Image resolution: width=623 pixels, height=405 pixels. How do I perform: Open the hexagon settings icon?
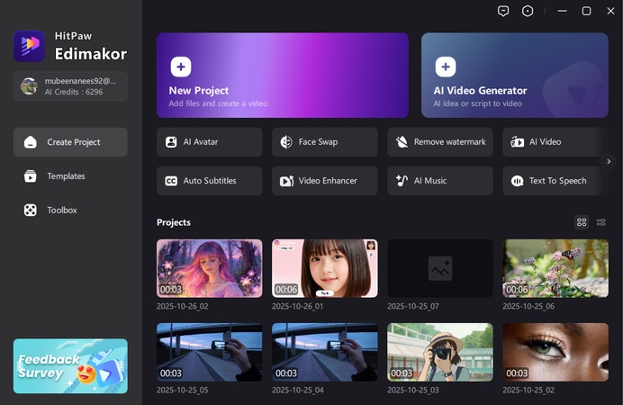click(x=528, y=11)
